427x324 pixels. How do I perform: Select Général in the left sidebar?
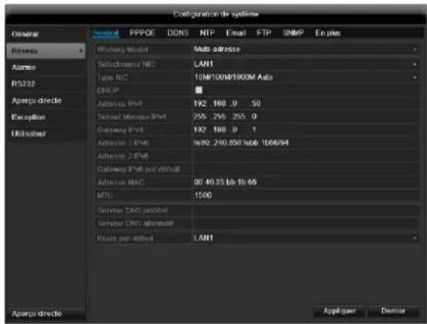click(x=46, y=34)
